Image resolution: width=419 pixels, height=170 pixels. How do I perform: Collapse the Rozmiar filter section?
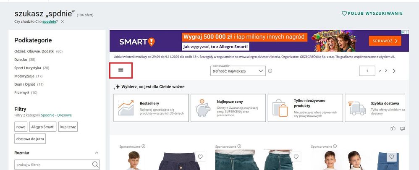97,153
